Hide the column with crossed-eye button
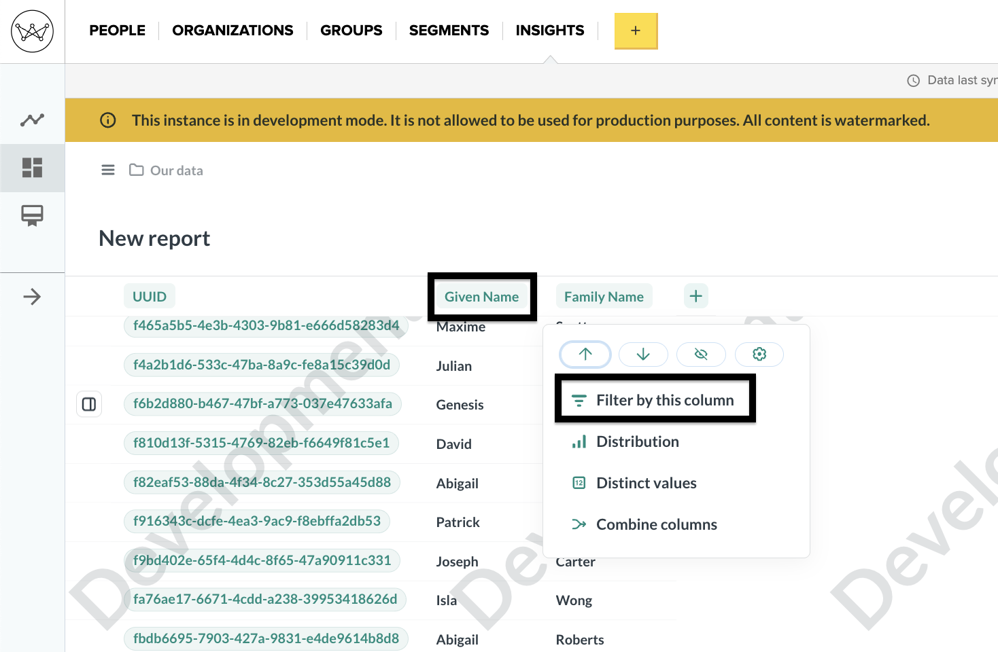998x652 pixels. 701,354
